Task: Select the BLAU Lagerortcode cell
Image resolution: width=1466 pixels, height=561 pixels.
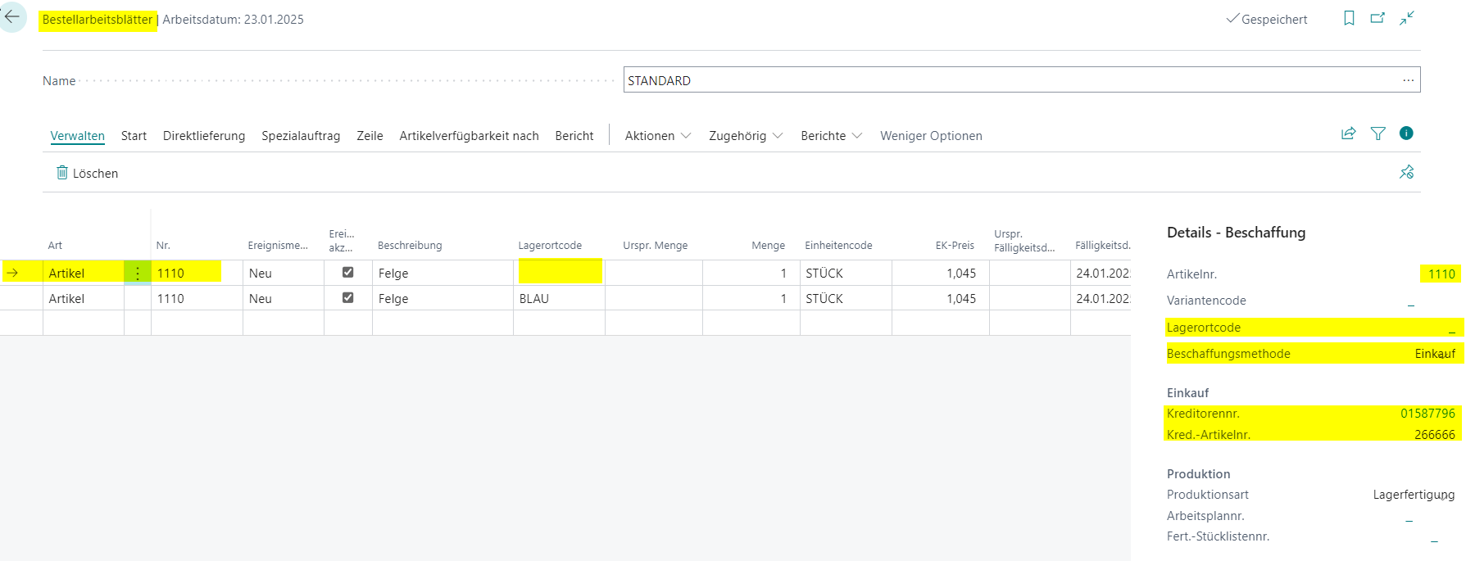Action: tap(560, 298)
